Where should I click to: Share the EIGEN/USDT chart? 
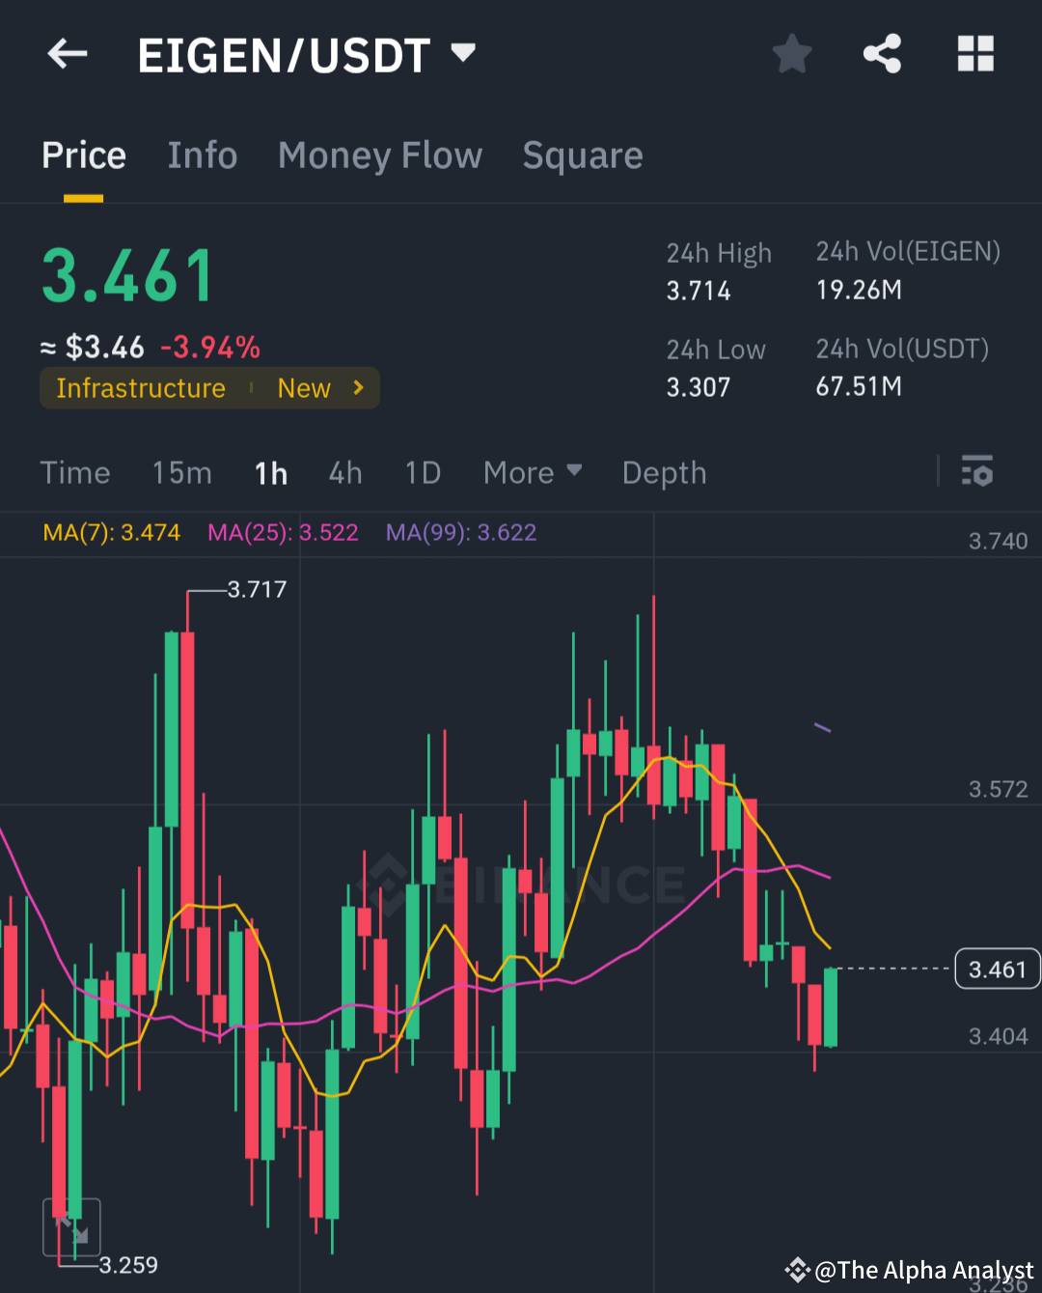tap(883, 53)
